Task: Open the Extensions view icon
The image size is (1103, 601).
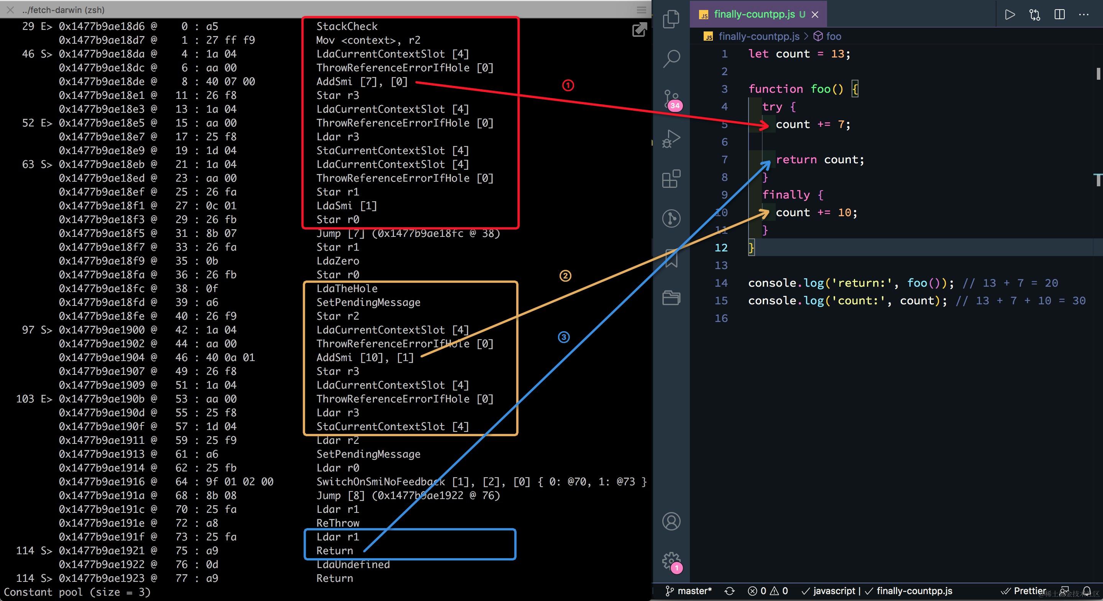Action: (x=671, y=179)
